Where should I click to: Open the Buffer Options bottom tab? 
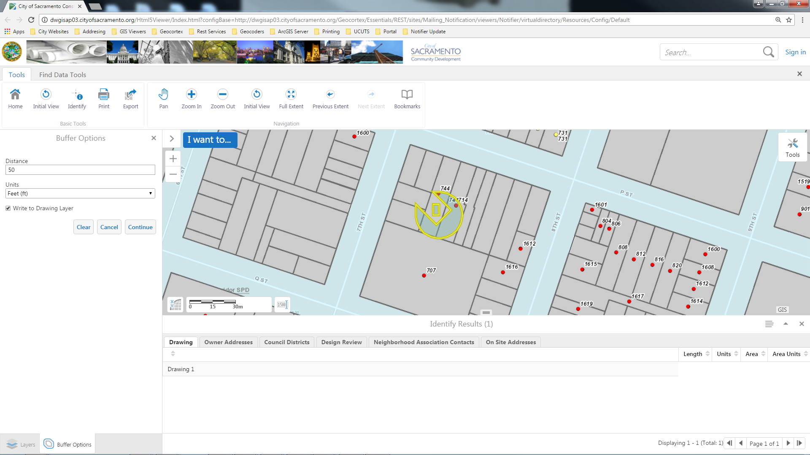67,444
